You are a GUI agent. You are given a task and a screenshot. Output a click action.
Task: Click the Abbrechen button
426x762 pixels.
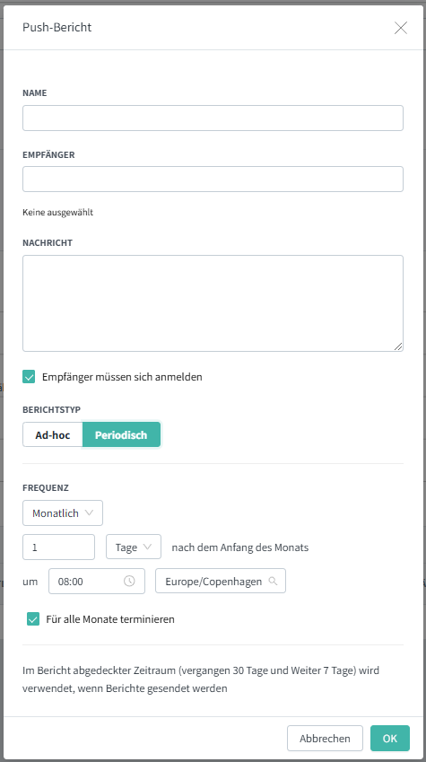click(325, 738)
